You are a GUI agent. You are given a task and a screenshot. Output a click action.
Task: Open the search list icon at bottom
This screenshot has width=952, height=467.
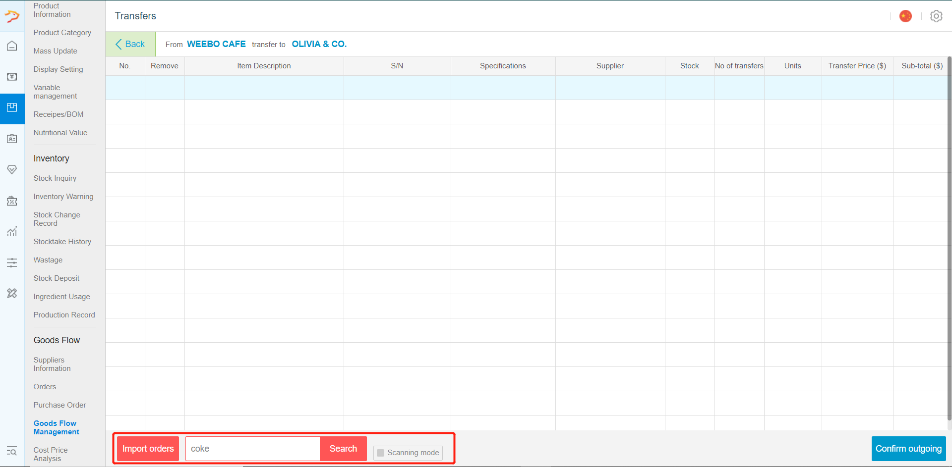[x=12, y=451]
